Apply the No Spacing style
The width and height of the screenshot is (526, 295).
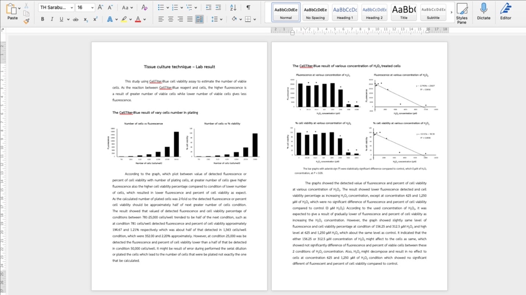[x=316, y=13]
